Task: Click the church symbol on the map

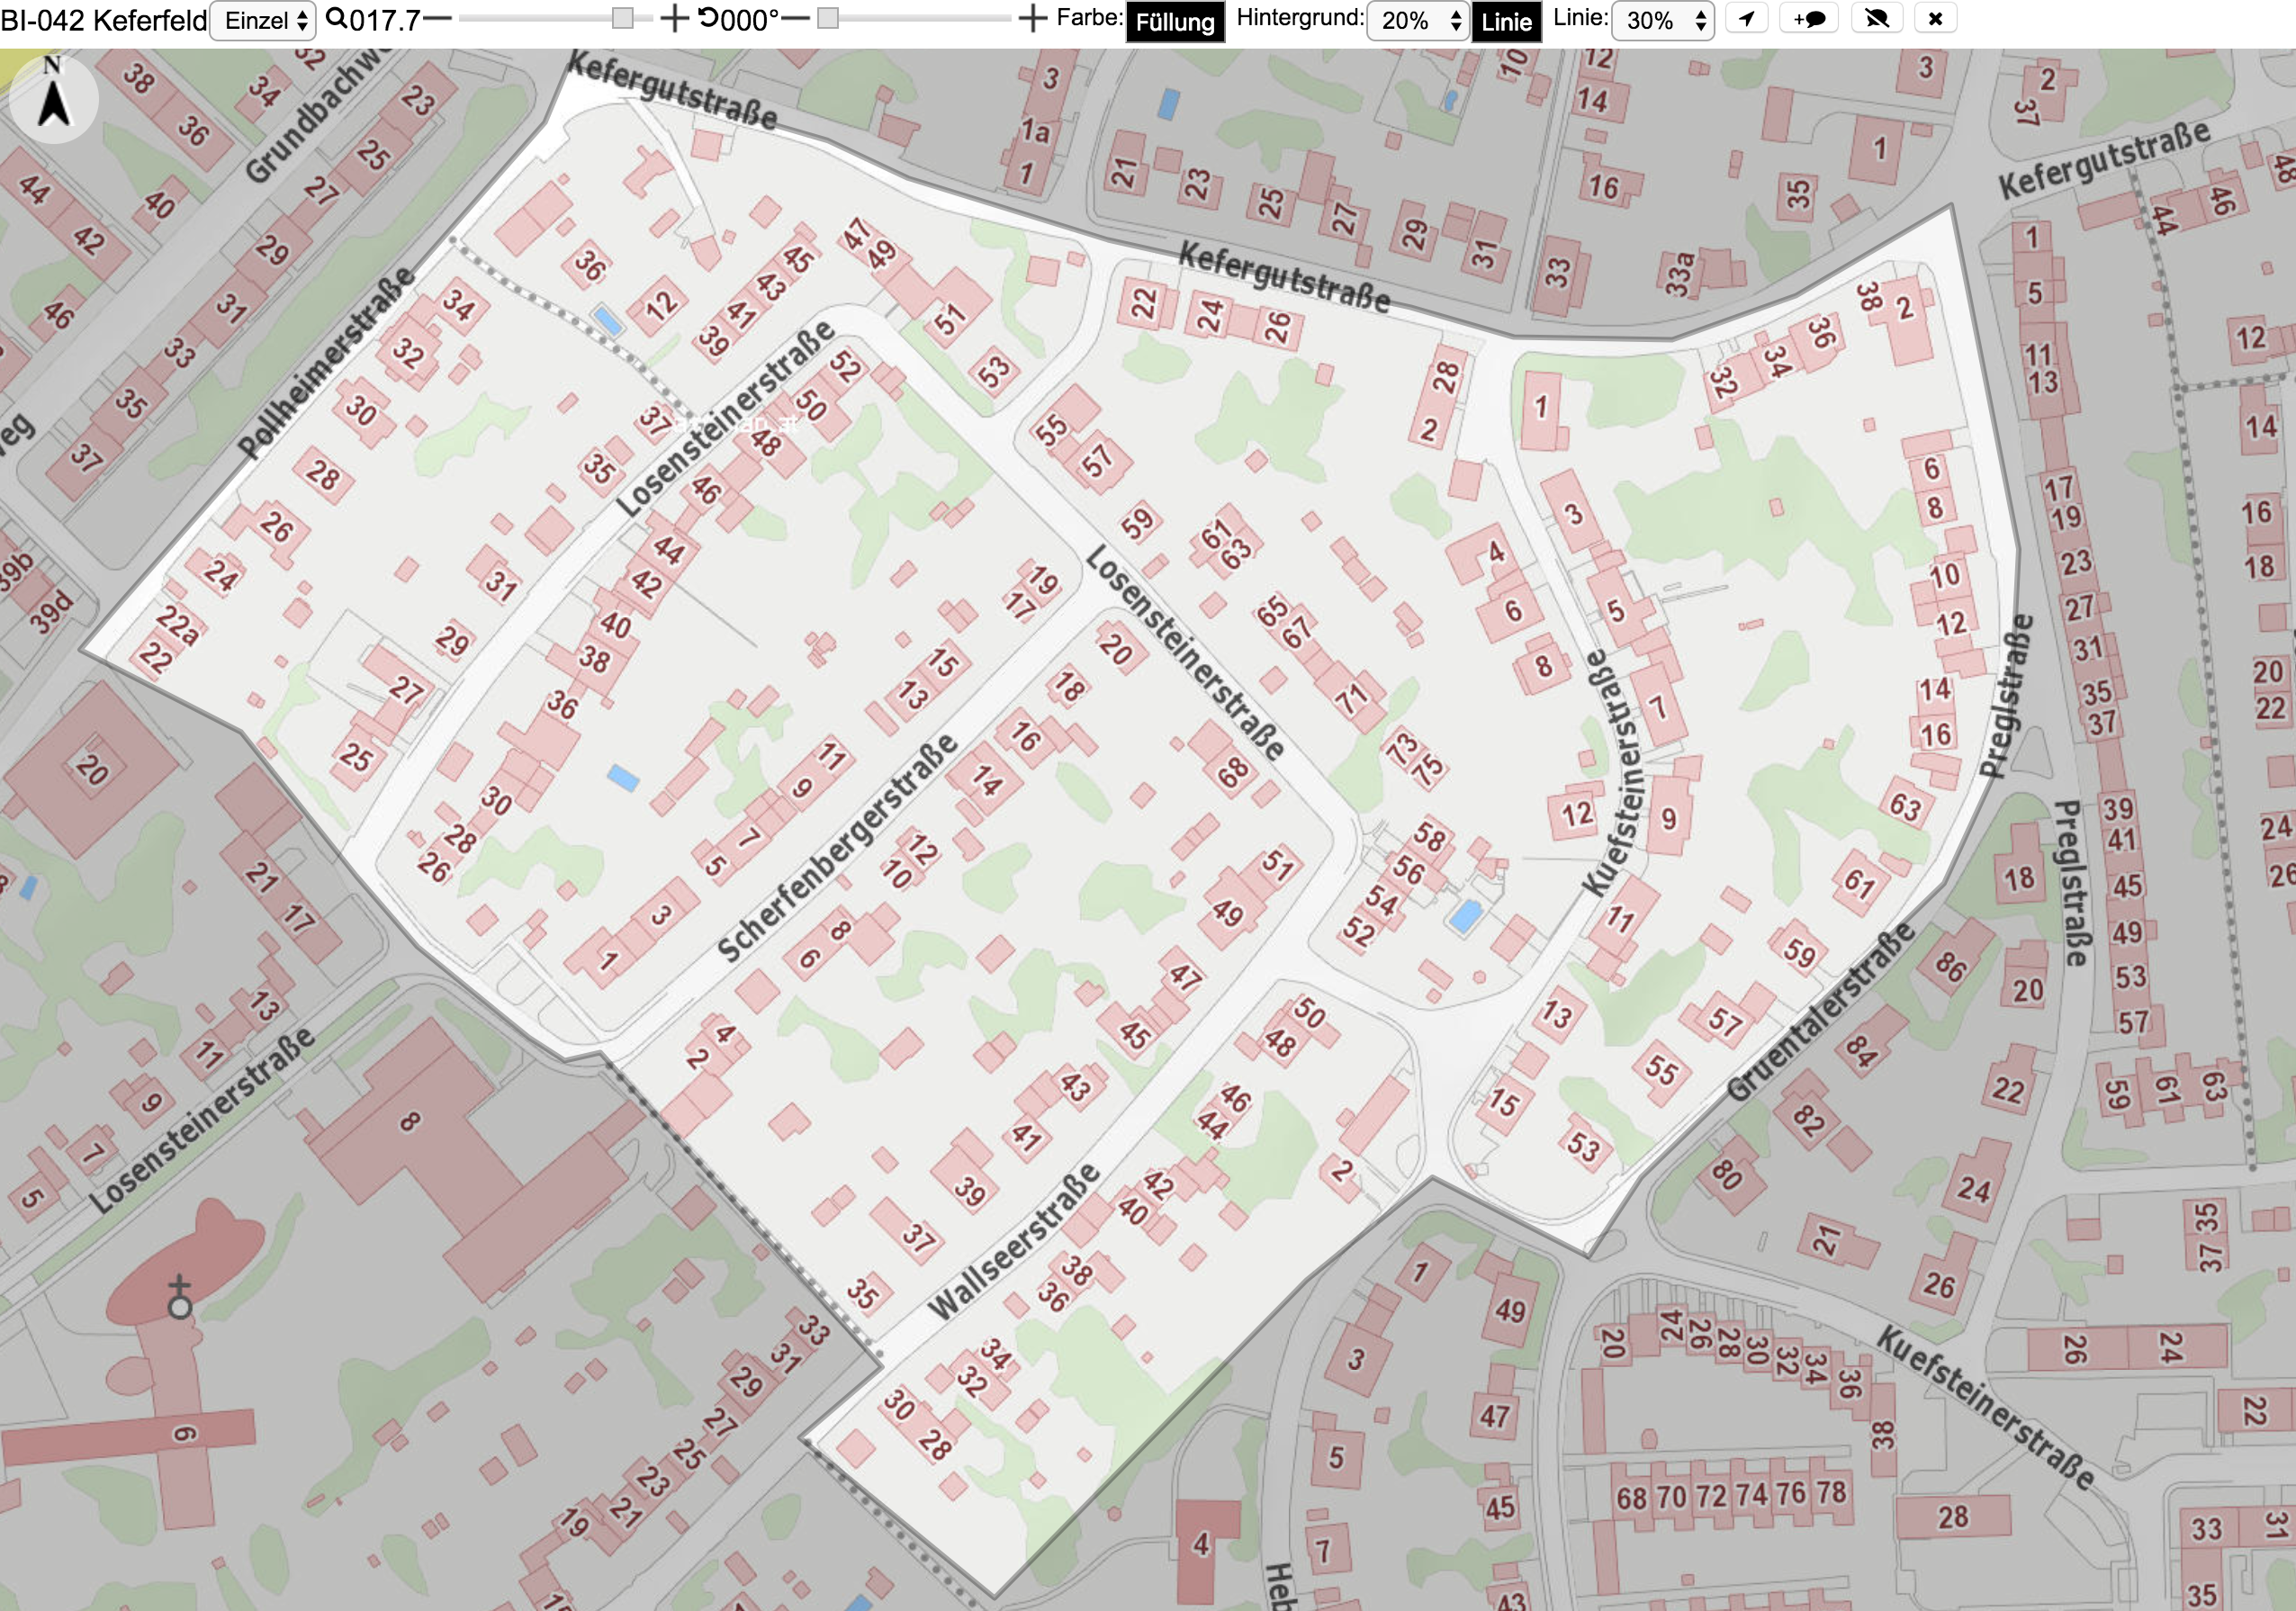Action: pyautogui.click(x=180, y=1298)
